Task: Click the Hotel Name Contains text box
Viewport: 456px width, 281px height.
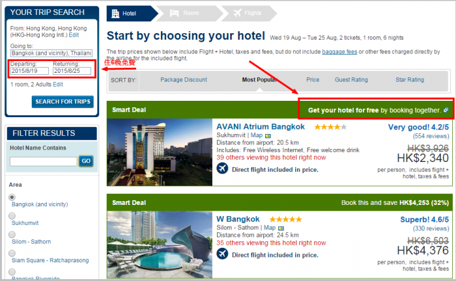Action: tap(44, 161)
